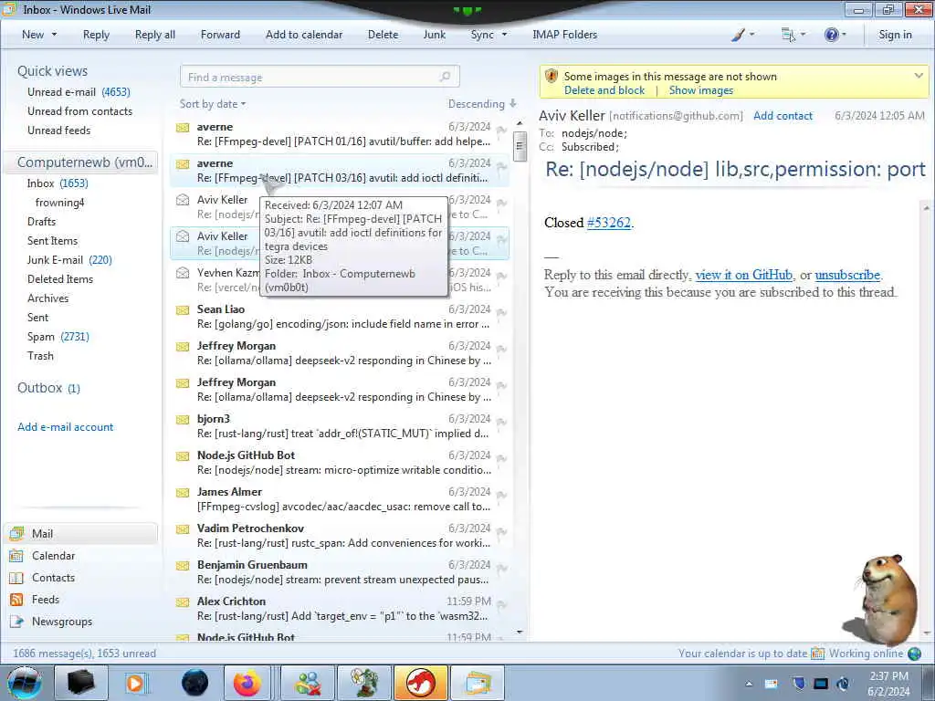This screenshot has width=935, height=701.
Task: Open the #53262 issue link
Action: point(608,223)
